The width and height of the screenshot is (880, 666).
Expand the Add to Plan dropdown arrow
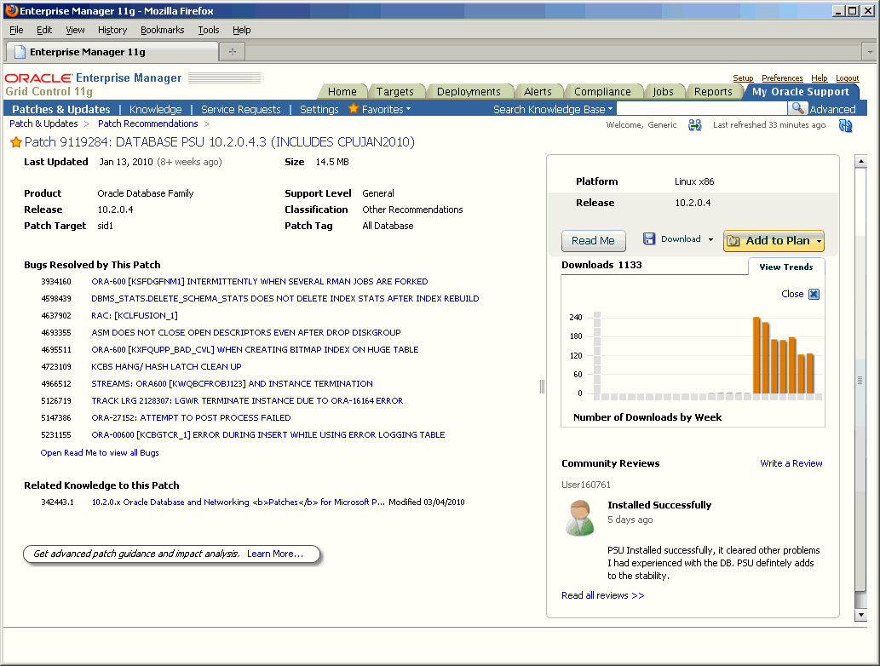(x=819, y=242)
